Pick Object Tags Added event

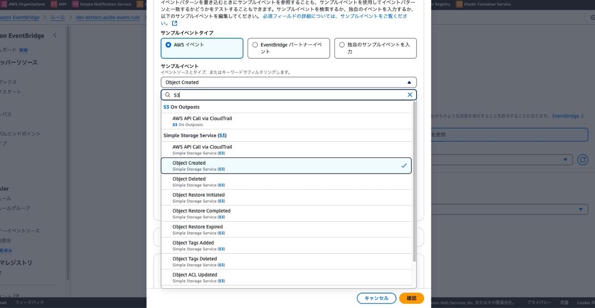[x=286, y=245]
